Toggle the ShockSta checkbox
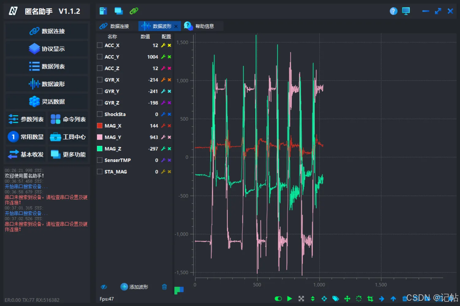 (x=100, y=114)
